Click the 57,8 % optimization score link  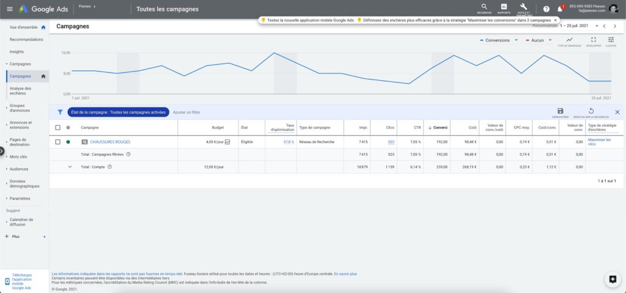[x=289, y=142]
